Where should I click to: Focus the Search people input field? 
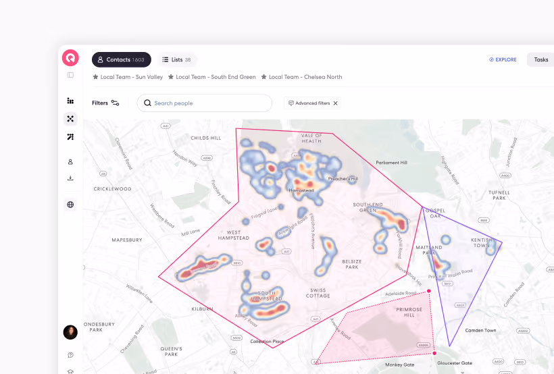point(205,103)
